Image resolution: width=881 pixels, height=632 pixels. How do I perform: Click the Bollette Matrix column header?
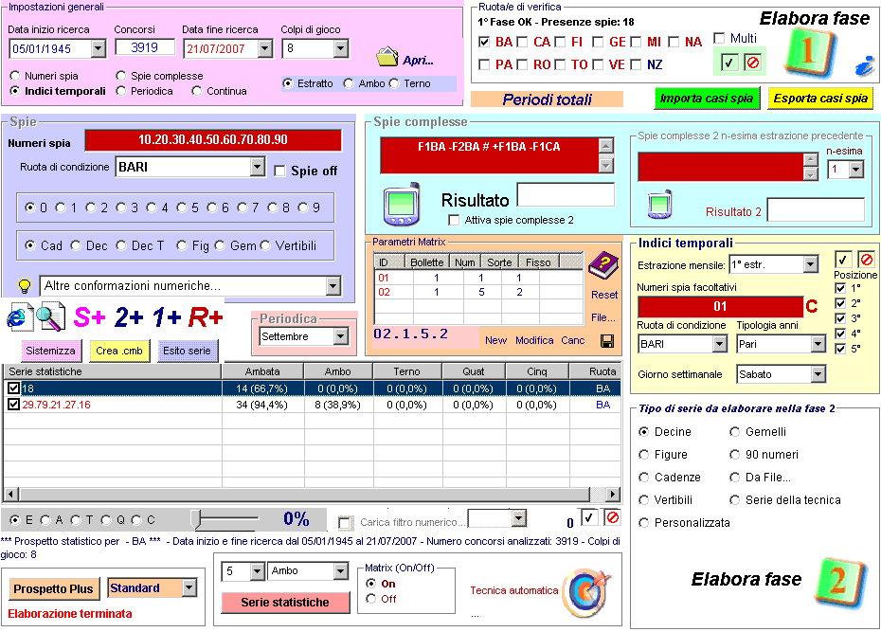pyautogui.click(x=426, y=262)
